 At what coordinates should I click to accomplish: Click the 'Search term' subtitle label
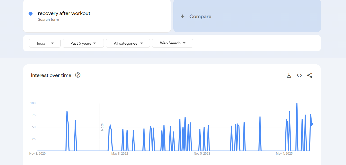tap(48, 19)
